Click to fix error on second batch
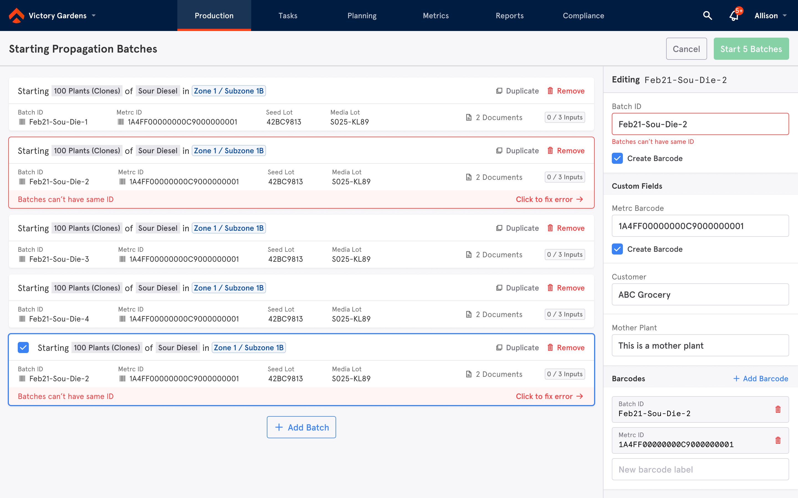 tap(549, 199)
